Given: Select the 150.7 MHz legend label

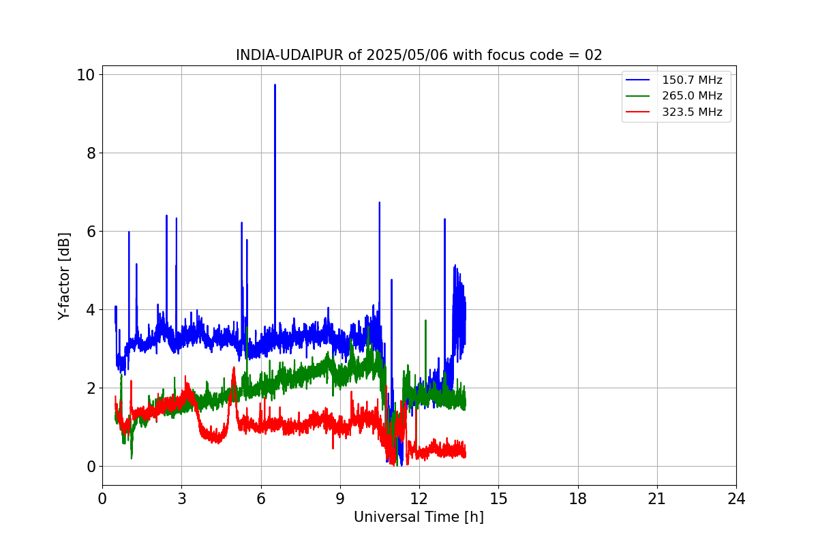Looking at the screenshot, I should (x=692, y=80).
